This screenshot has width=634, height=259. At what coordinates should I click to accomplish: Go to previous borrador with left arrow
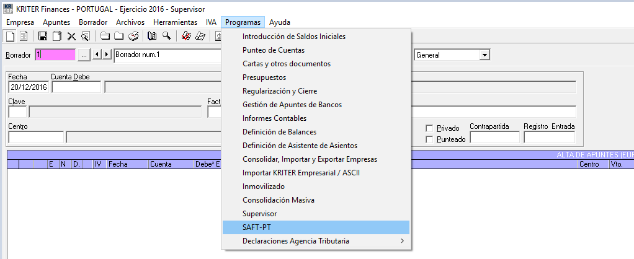pos(97,55)
